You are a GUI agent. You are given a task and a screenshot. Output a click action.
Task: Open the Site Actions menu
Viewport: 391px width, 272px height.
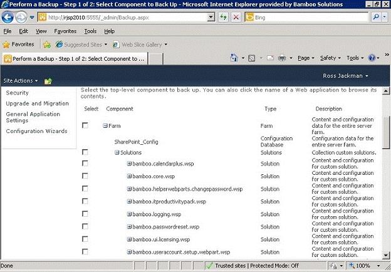pos(21,81)
